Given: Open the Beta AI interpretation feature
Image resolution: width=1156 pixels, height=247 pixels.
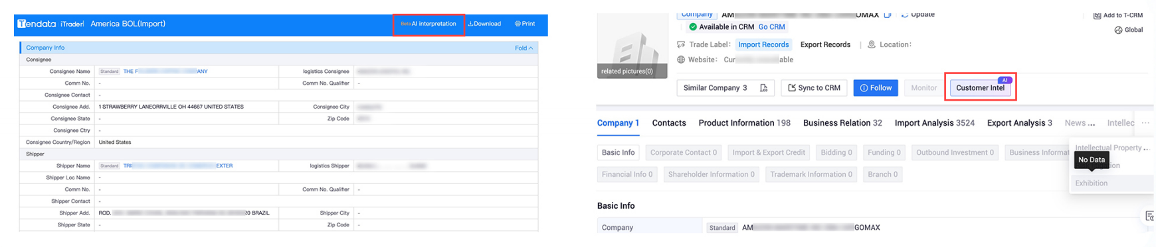Looking at the screenshot, I should [429, 24].
